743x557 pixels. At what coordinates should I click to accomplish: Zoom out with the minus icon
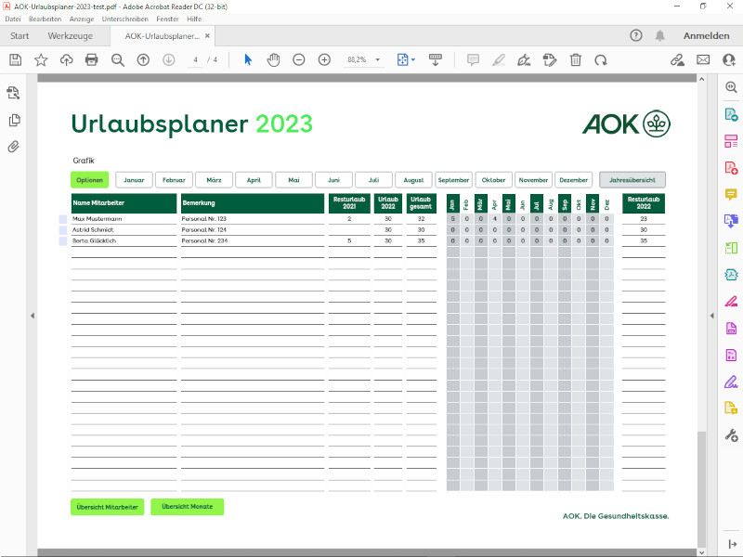[x=298, y=59]
